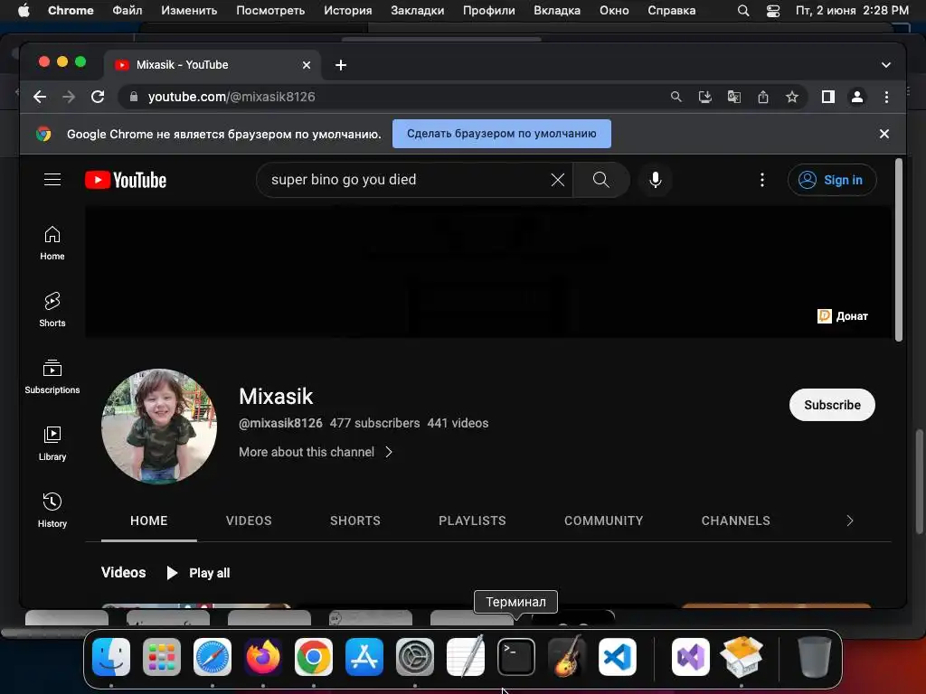Viewport: 926px width, 694px height.
Task: Dismiss the default browser notification bar
Action: pos(884,134)
